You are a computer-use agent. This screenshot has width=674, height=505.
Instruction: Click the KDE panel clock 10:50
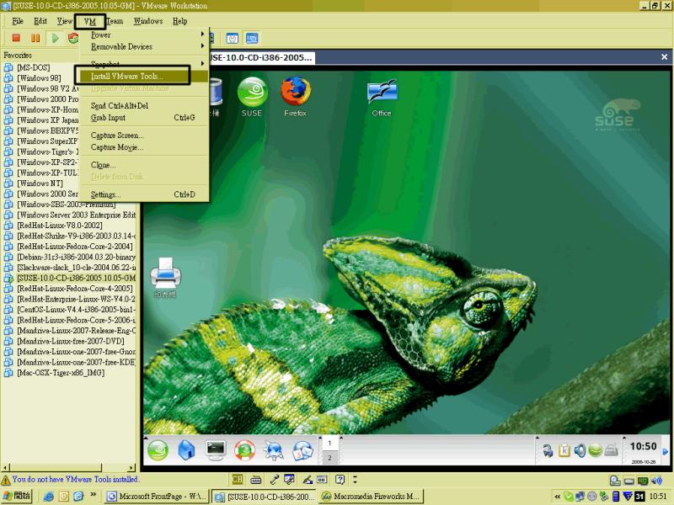click(643, 447)
